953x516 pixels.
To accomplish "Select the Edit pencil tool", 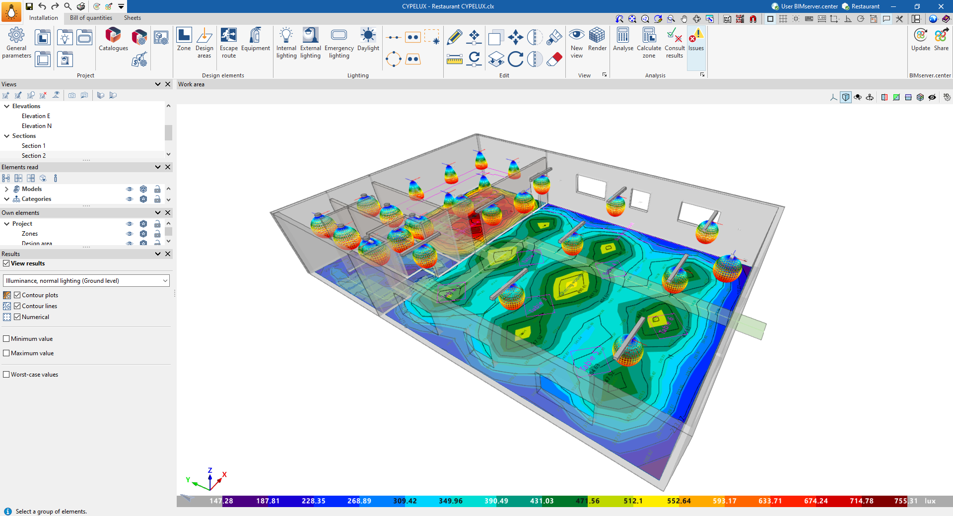I will pyautogui.click(x=454, y=37).
